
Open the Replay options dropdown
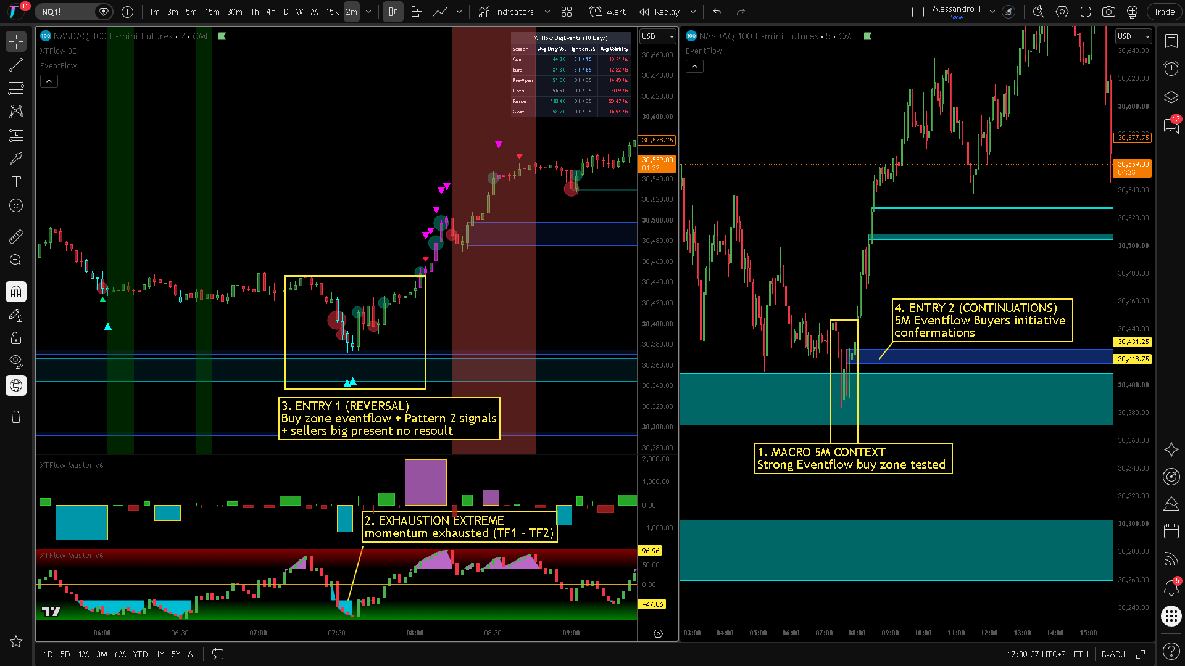click(692, 12)
